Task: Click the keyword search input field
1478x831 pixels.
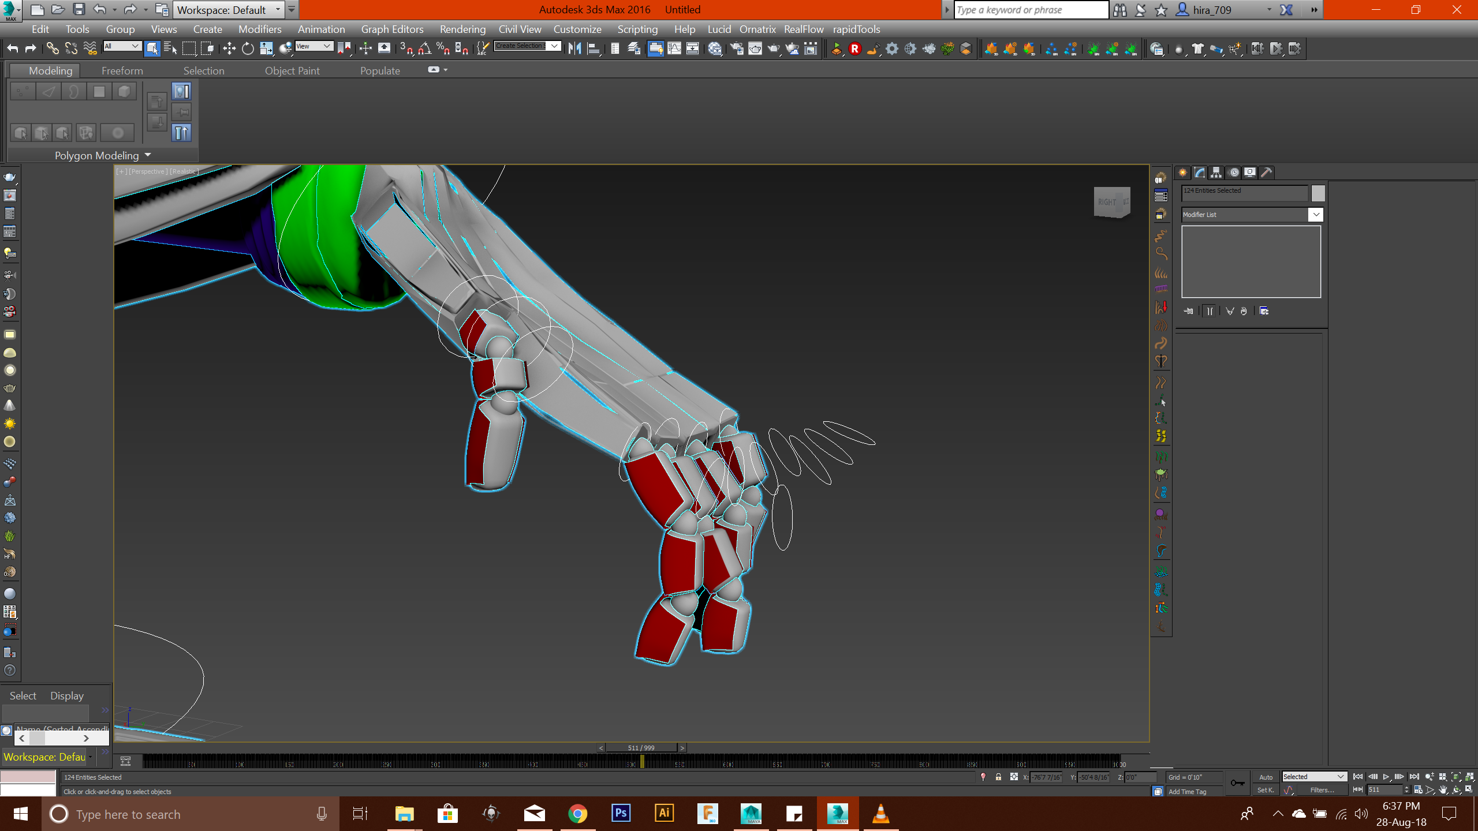Action: click(1031, 10)
